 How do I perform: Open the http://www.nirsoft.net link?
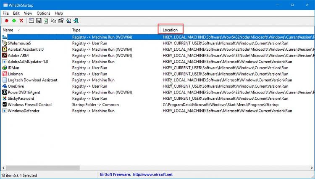click(x=153, y=174)
